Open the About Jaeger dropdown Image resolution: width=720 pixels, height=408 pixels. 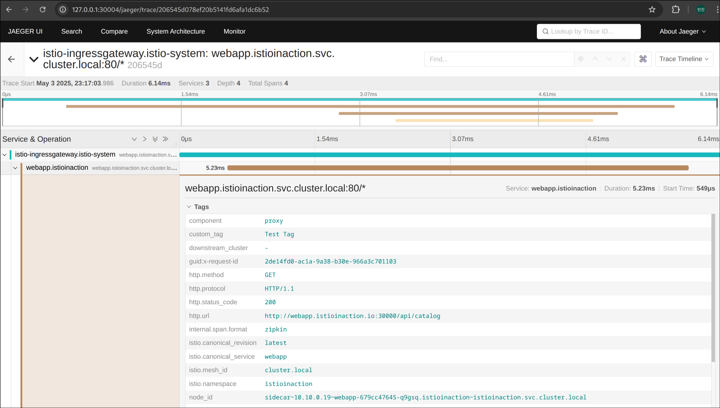point(682,31)
